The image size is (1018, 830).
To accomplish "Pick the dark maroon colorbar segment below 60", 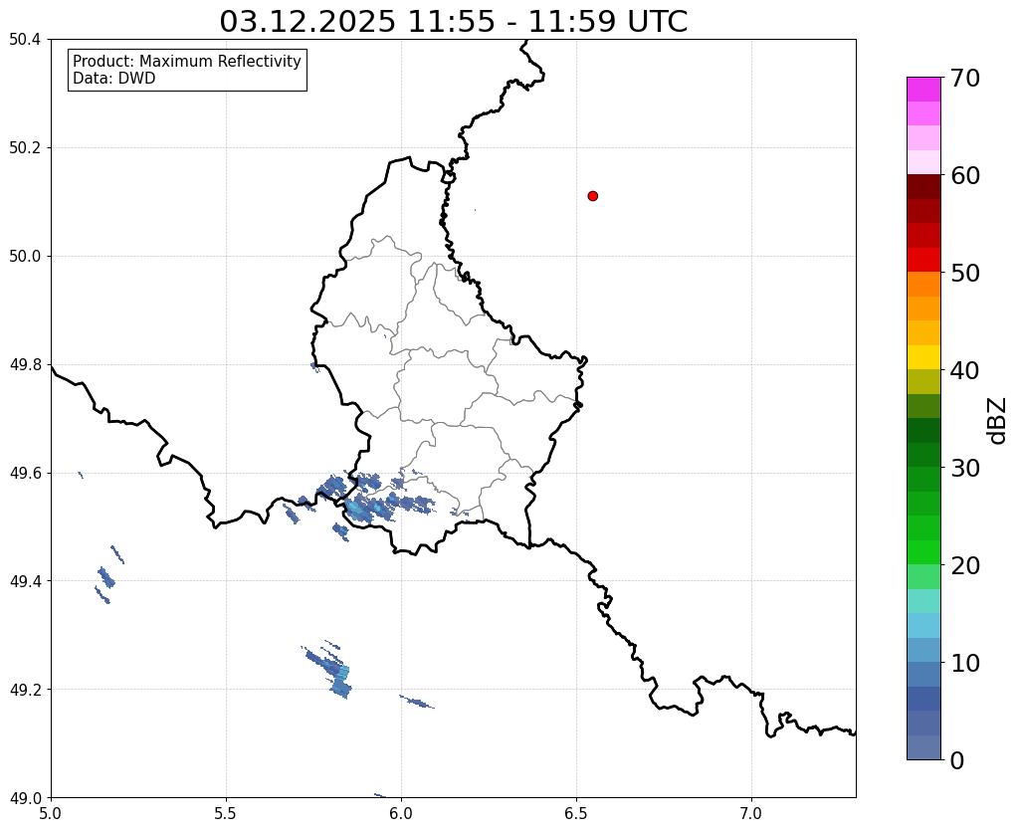I will pos(923,187).
